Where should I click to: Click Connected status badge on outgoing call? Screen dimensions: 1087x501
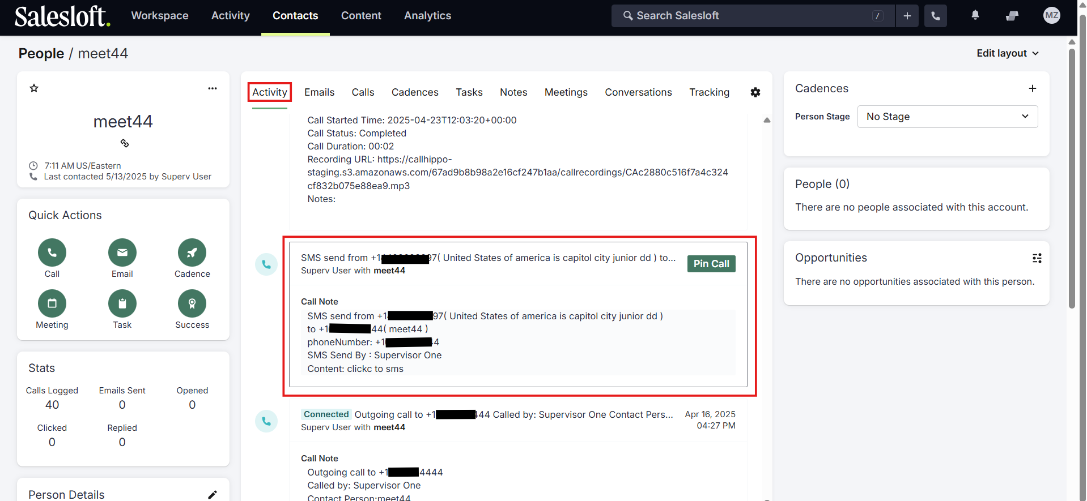[x=326, y=414]
